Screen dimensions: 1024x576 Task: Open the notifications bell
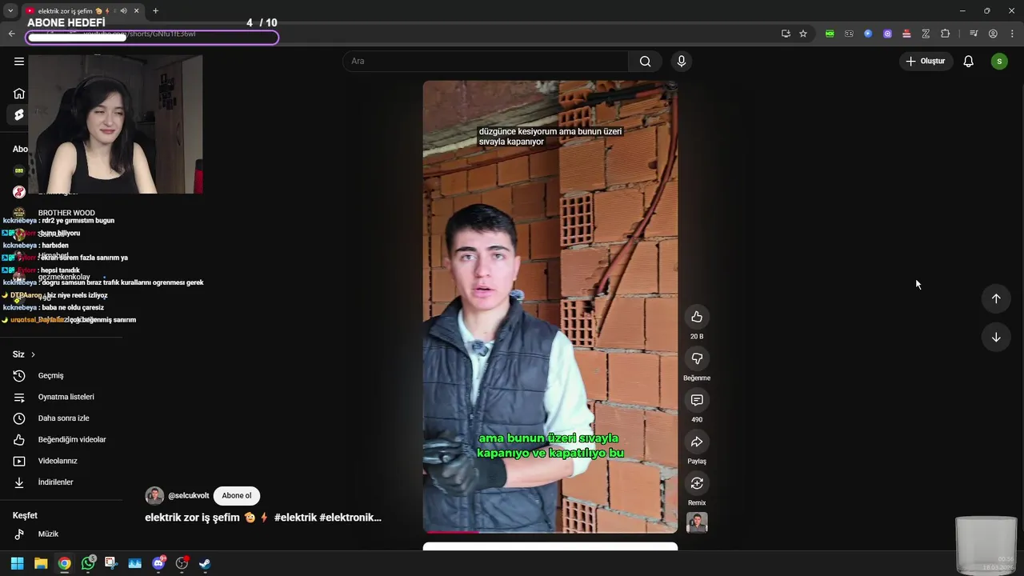pyautogui.click(x=968, y=62)
